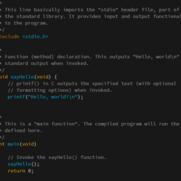Click the 'defined here.' comment line
Image resolution: width=181 pixels, height=181 pixels.
tap(24, 130)
